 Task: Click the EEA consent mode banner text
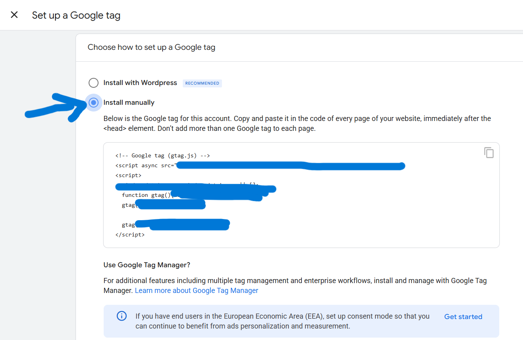[282, 321]
